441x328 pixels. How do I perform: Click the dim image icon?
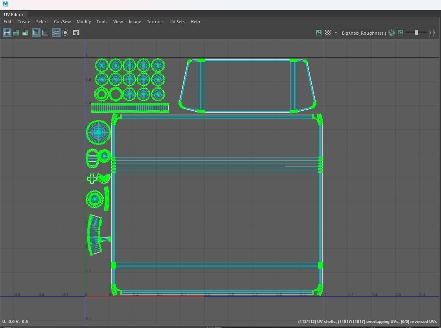coord(401,33)
